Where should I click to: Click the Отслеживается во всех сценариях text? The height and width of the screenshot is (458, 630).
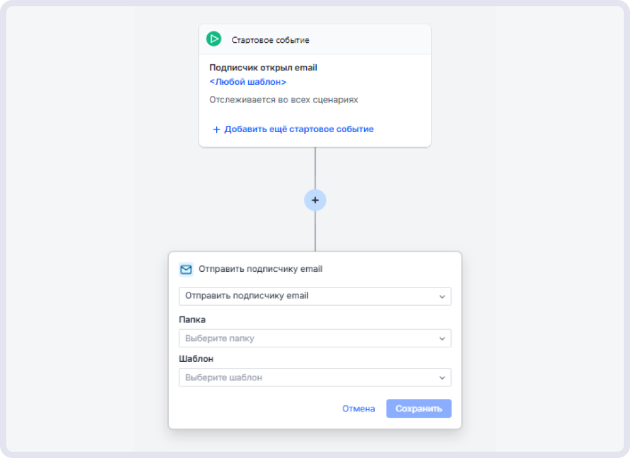(x=283, y=100)
